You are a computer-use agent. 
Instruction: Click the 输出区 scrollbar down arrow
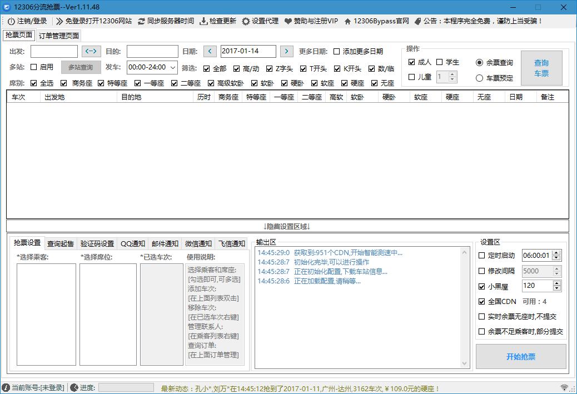[464, 363]
